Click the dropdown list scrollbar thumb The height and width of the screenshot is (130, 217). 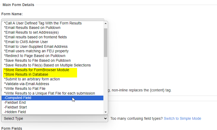105,42
